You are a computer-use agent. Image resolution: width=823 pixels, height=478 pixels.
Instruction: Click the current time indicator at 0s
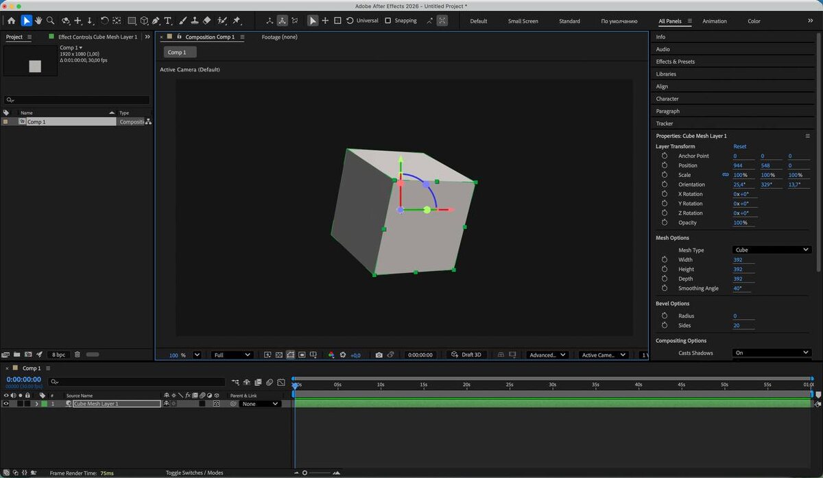pos(295,385)
